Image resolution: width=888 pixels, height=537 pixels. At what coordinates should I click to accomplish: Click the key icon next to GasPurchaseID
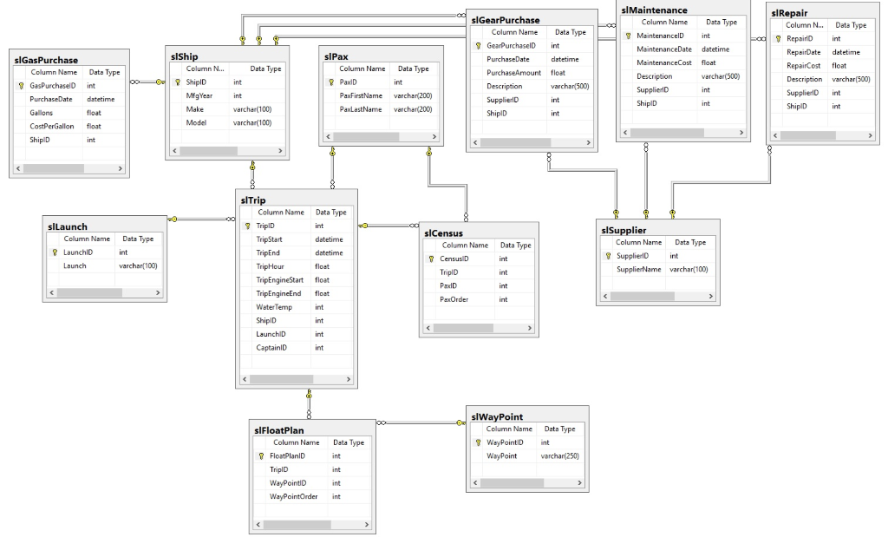(x=20, y=85)
